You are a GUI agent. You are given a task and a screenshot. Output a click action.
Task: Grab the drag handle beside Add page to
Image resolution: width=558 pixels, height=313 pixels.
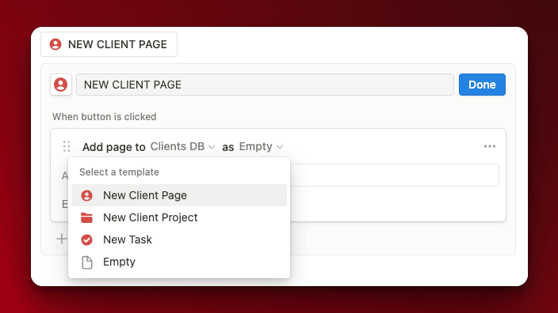point(67,146)
